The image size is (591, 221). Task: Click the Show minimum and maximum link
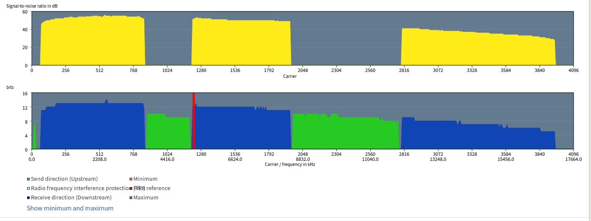click(x=70, y=208)
